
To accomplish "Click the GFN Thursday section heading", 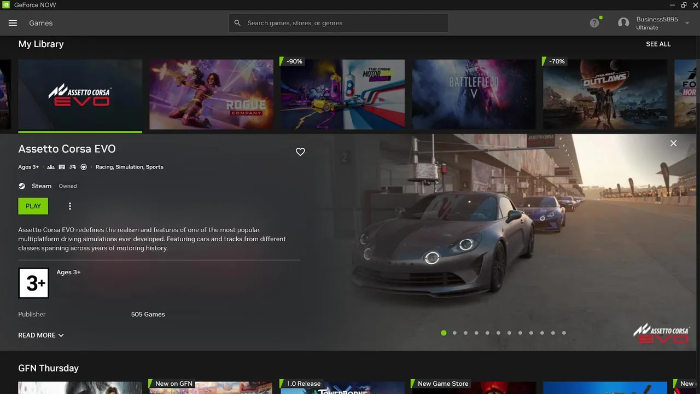I will (49, 368).
